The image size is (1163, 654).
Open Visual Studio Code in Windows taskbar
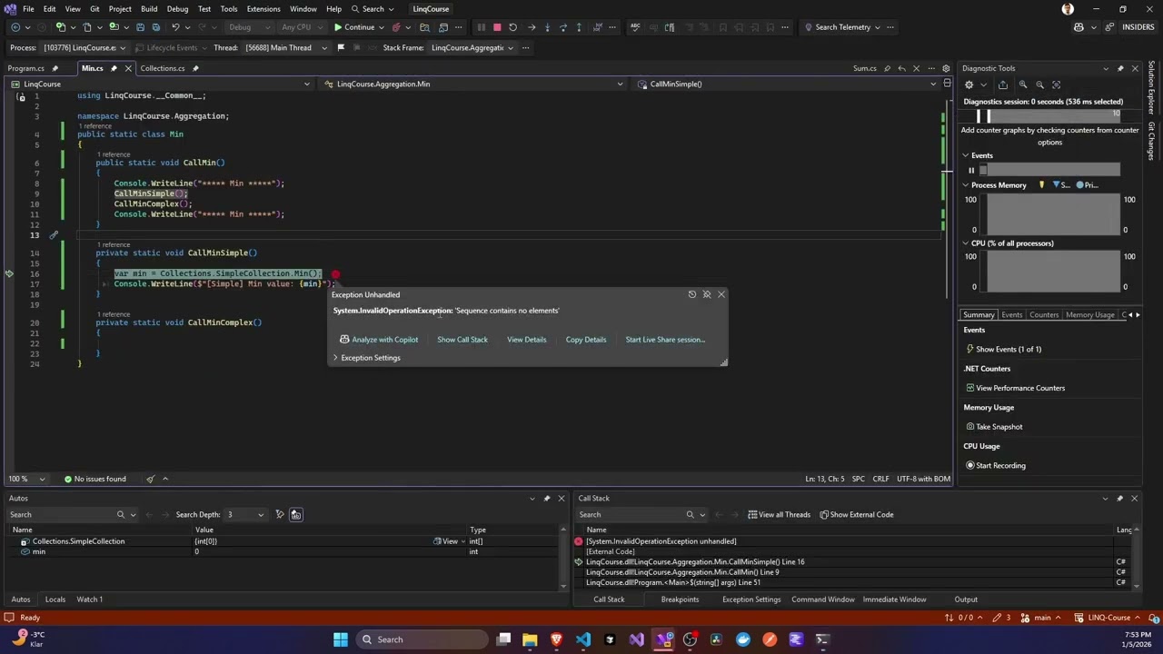(583, 639)
